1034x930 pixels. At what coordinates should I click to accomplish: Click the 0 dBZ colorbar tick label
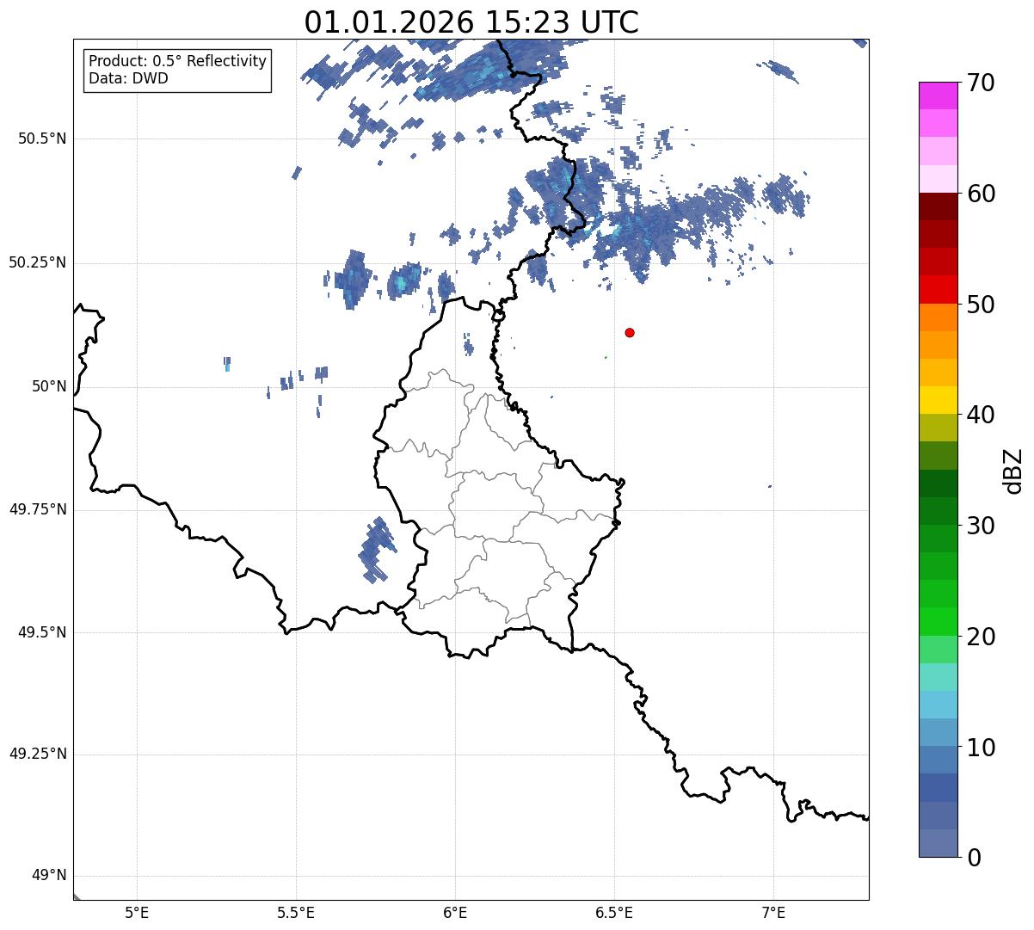point(974,858)
